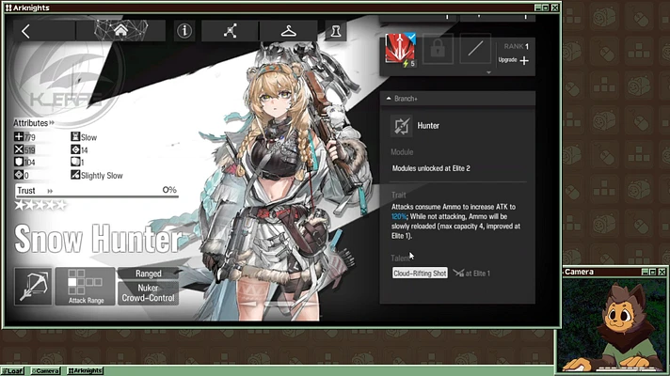Open the chess-piece shaped icon
This screenshot has width=670, height=376.
[336, 31]
